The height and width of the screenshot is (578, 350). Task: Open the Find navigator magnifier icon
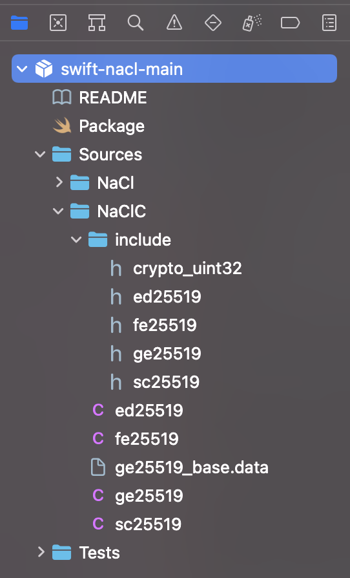pos(136,23)
